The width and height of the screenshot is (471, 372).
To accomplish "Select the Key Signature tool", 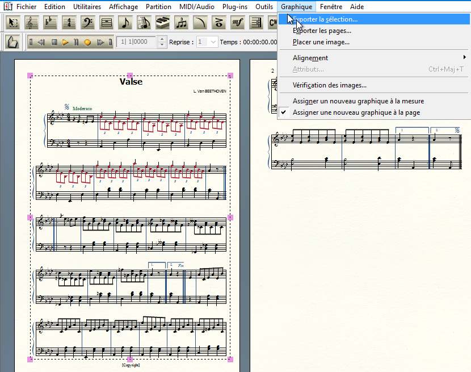I will [x=51, y=23].
